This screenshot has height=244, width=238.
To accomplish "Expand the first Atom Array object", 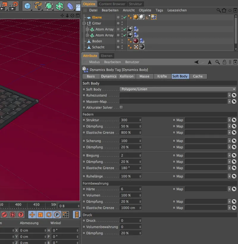I will click(87, 29).
